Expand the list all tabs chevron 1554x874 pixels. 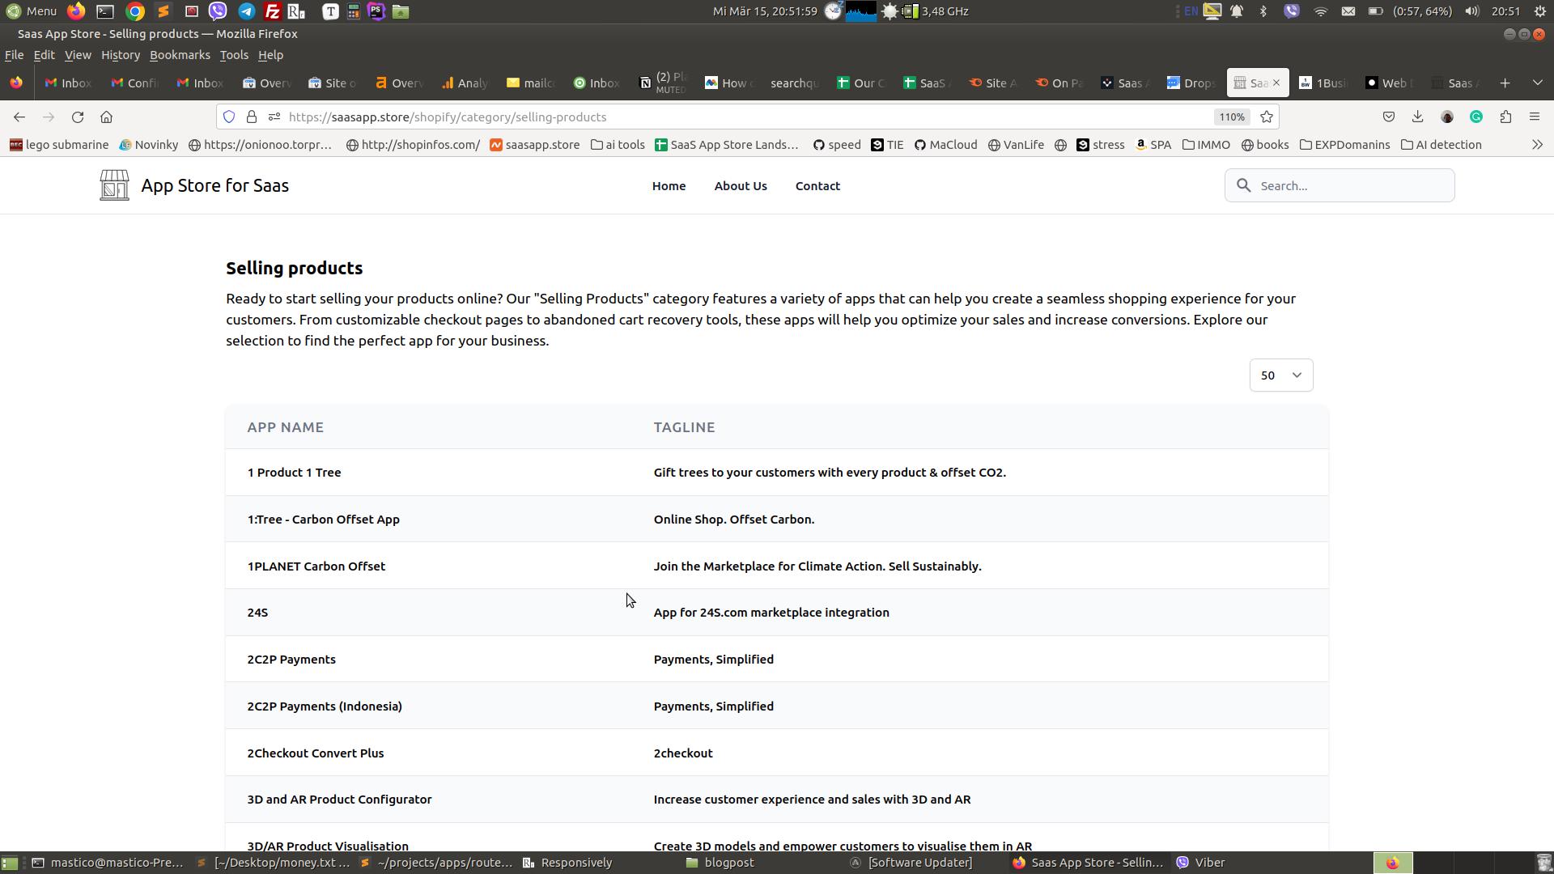(x=1538, y=83)
